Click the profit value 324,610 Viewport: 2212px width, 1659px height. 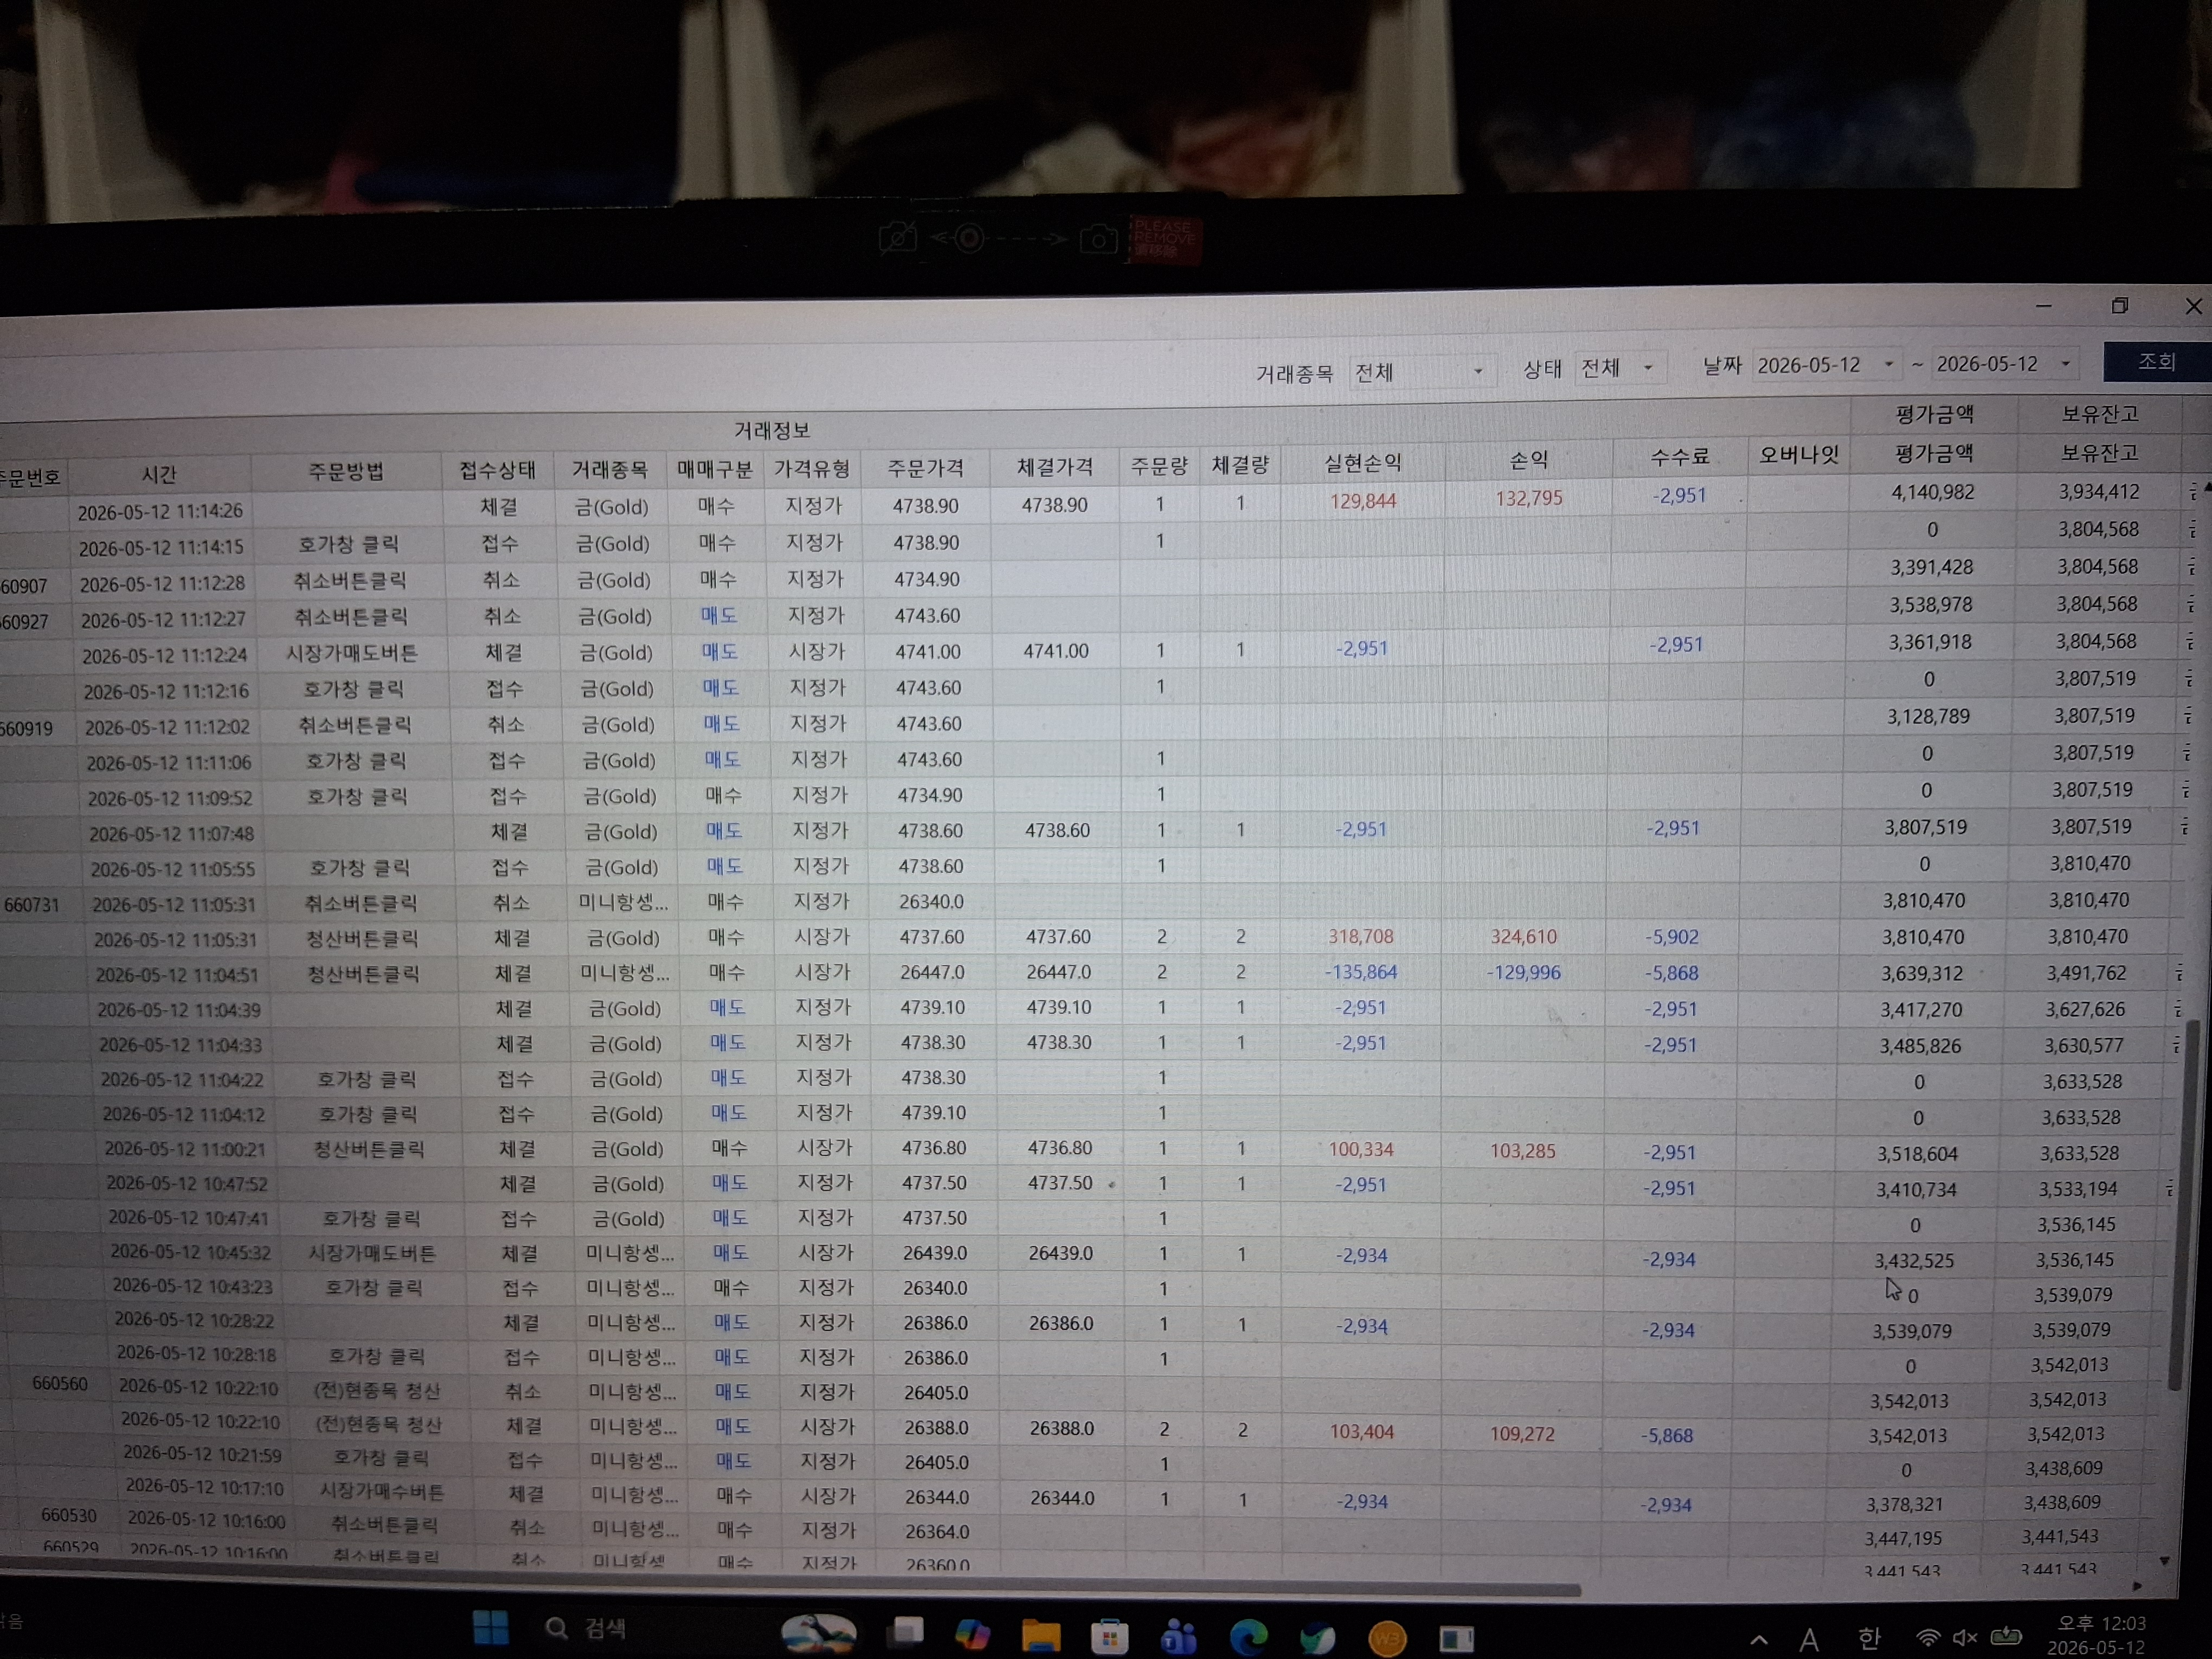(1523, 937)
